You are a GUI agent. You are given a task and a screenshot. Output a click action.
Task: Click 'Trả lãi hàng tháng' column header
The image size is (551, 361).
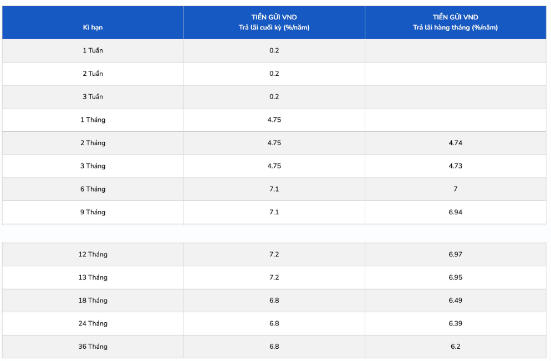(x=455, y=23)
